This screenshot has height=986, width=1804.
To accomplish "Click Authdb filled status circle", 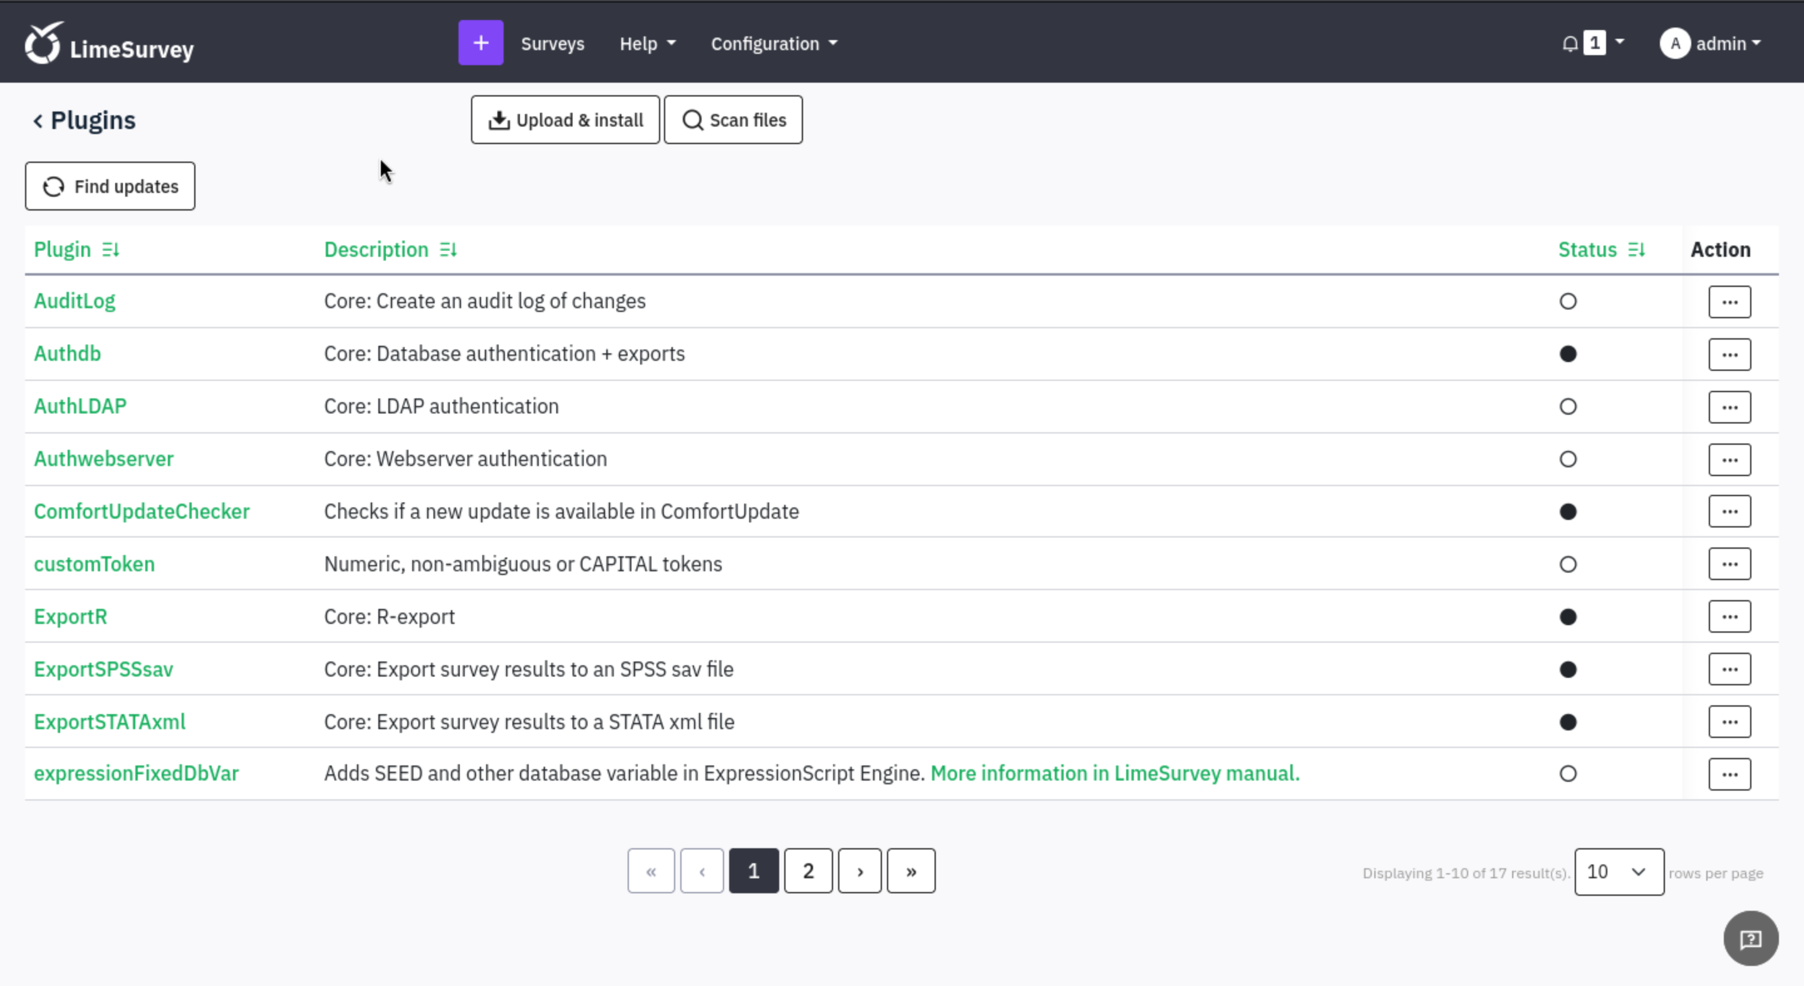I will click(x=1568, y=355).
